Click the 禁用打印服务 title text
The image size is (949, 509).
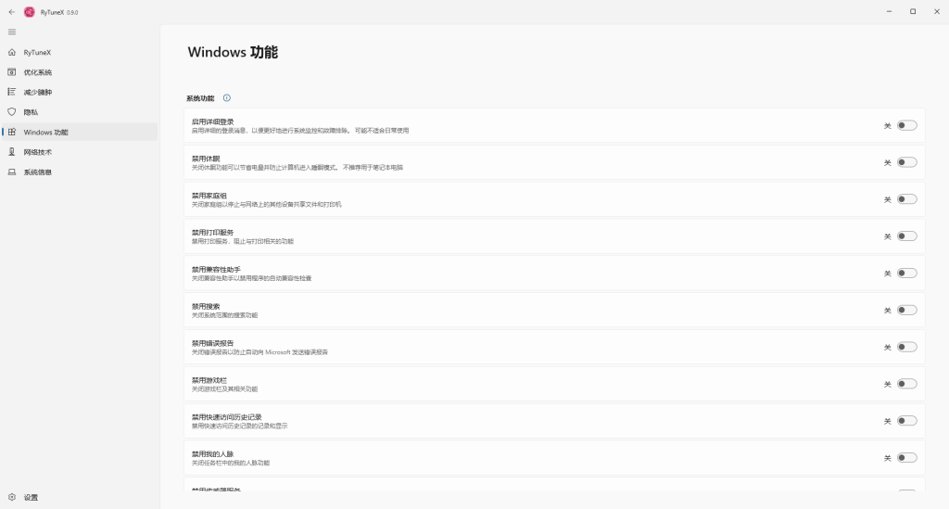pos(212,233)
